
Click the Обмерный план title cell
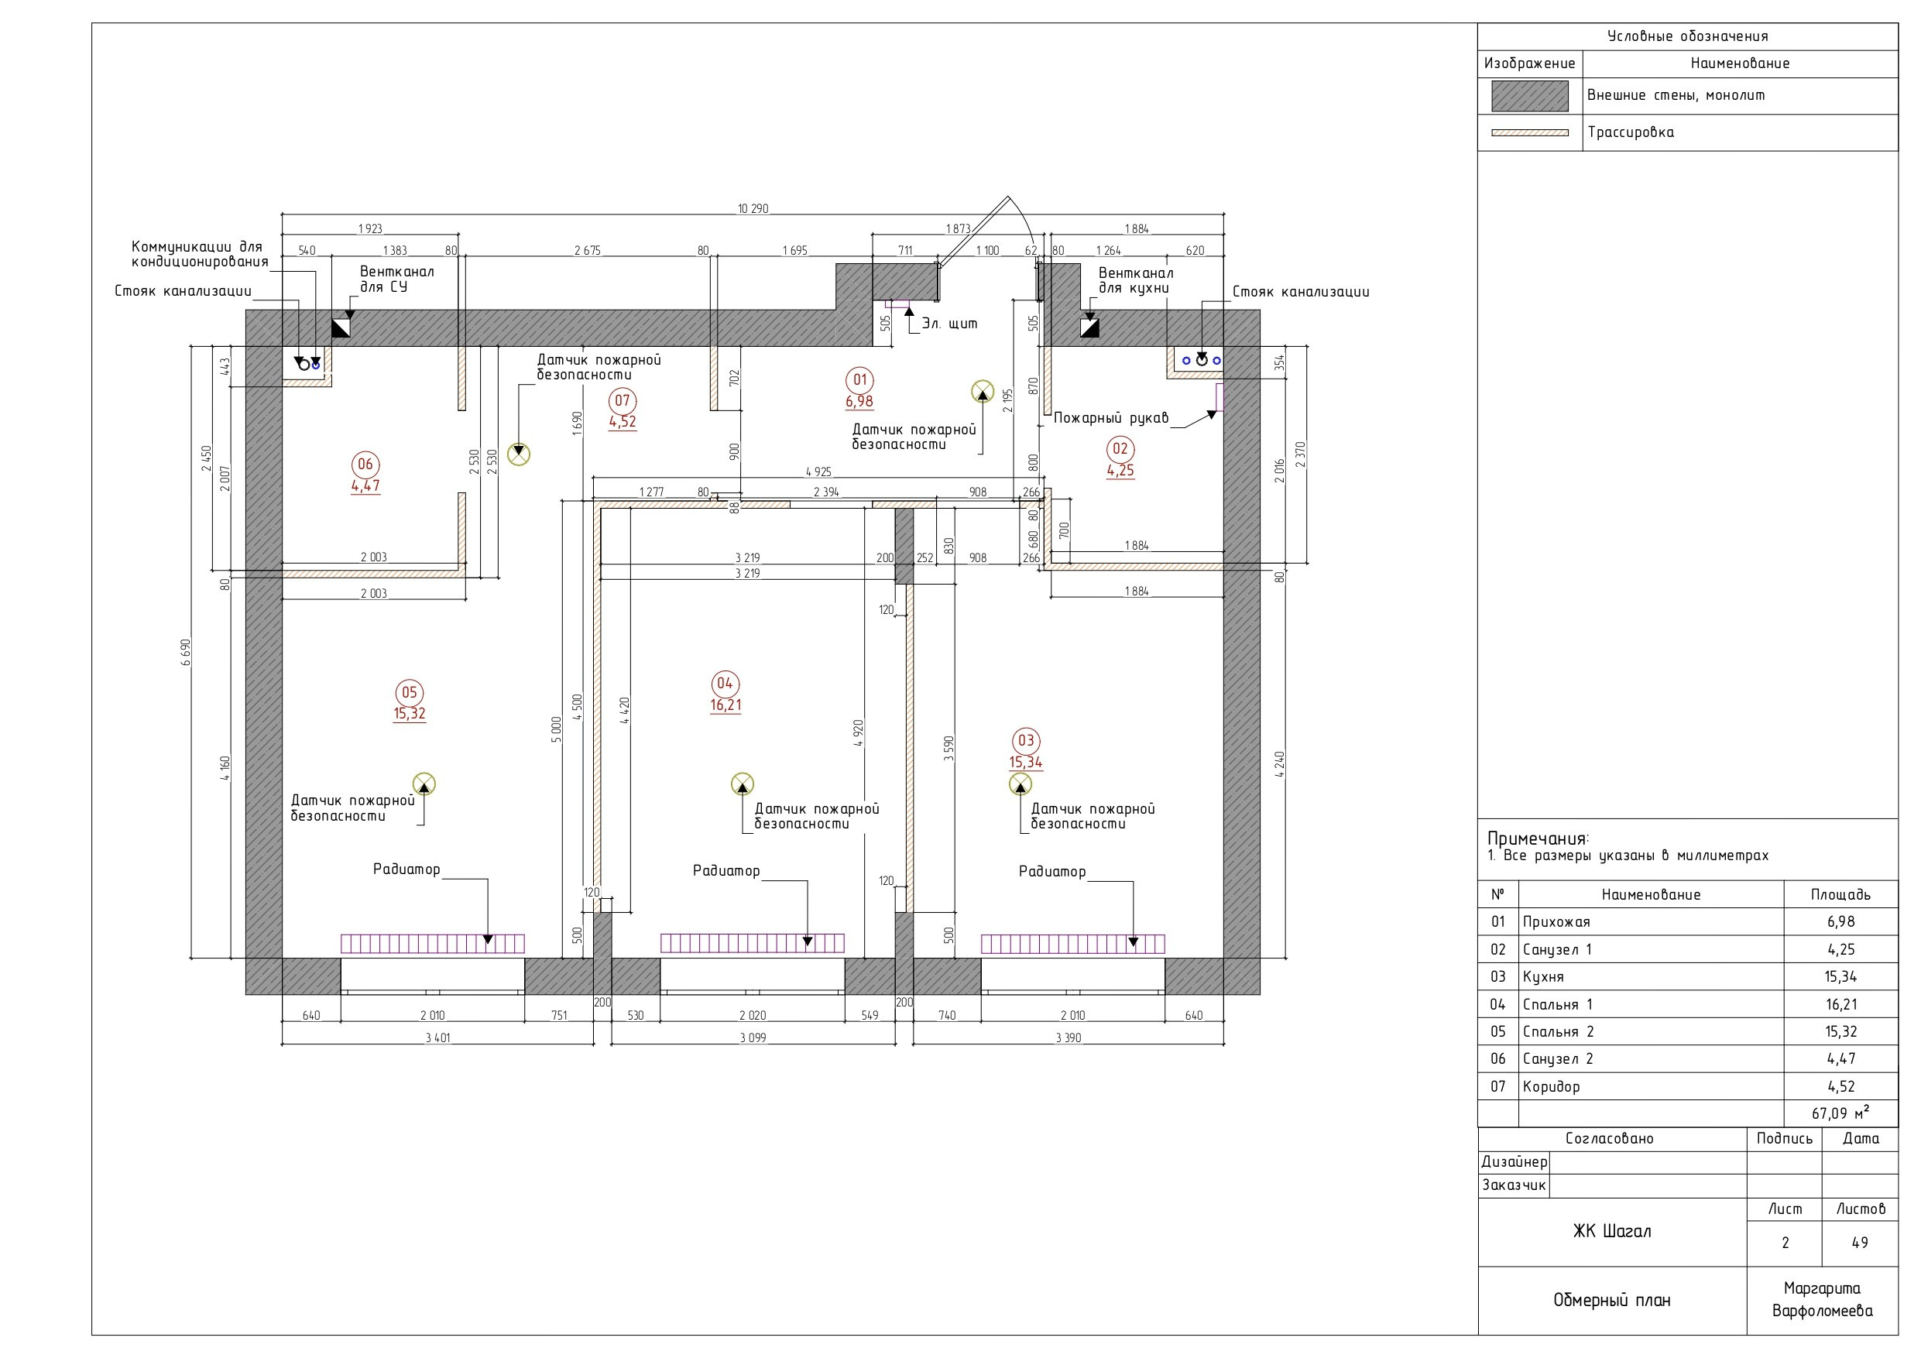click(x=1612, y=1300)
